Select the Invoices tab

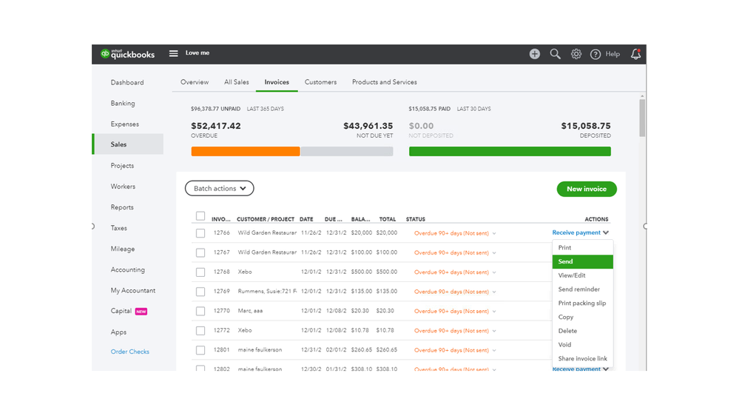(x=277, y=82)
